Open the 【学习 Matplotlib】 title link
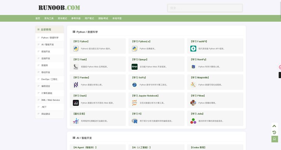Screen dimensions: 281x150 tap(200, 77)
